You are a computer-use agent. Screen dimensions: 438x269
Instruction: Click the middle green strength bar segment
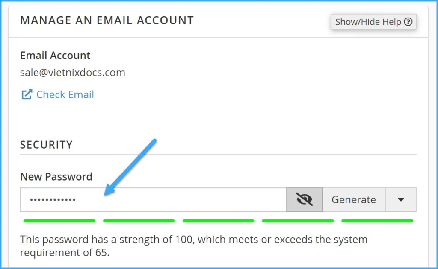[218, 221]
